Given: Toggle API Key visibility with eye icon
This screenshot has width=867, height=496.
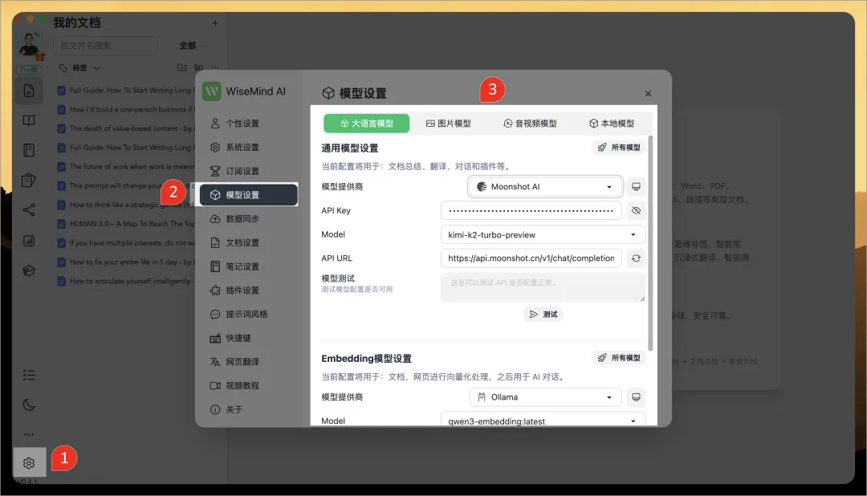Looking at the screenshot, I should click(x=638, y=210).
